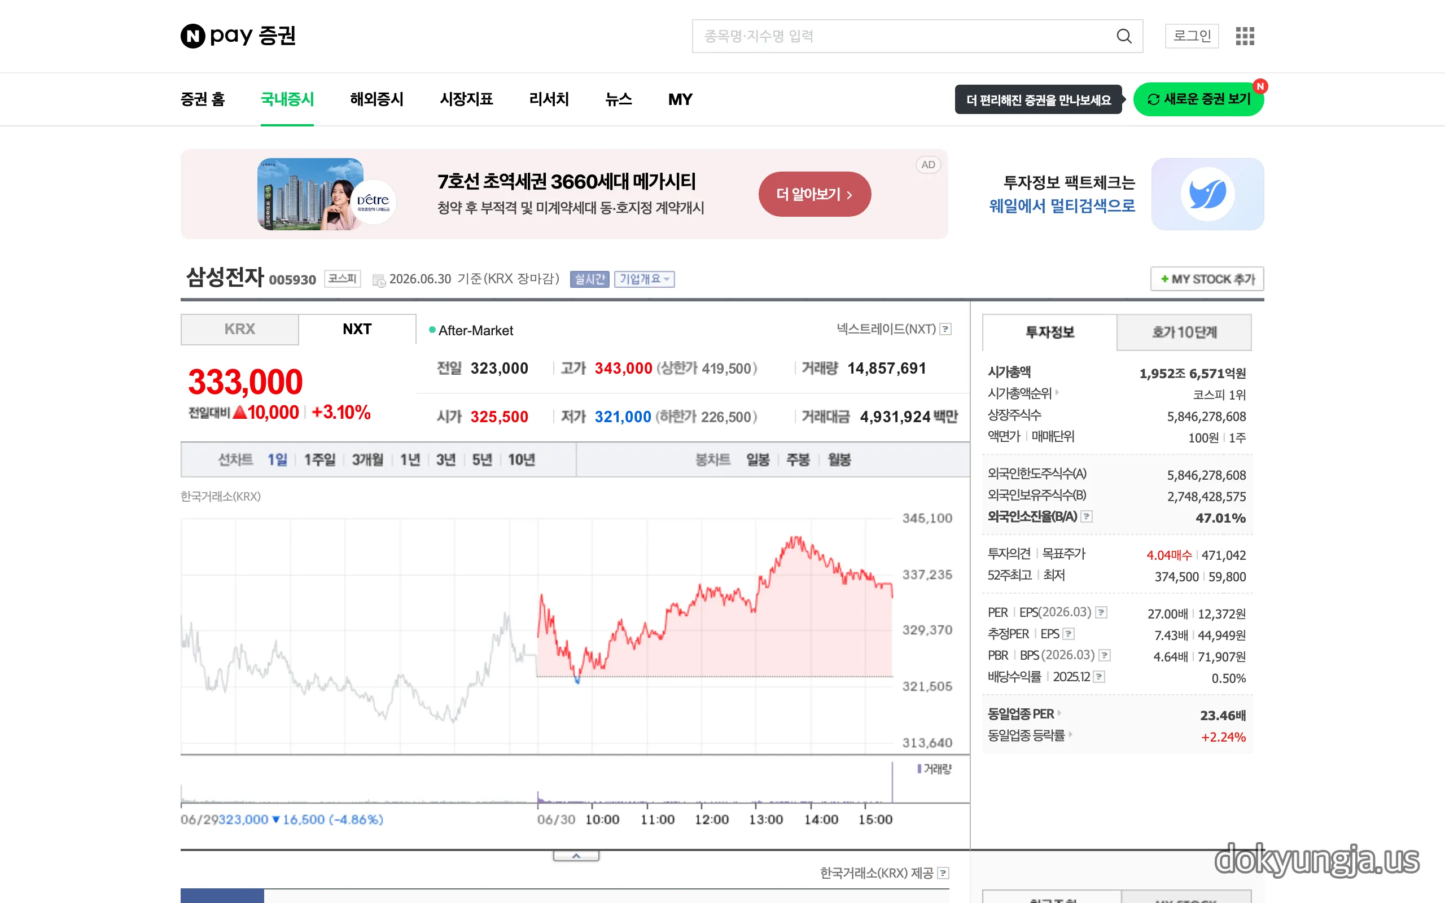Viewport: 1445px width, 903px height.
Task: Click the 시가총액 1,952조 6,571억원 value
Action: click(x=1193, y=374)
